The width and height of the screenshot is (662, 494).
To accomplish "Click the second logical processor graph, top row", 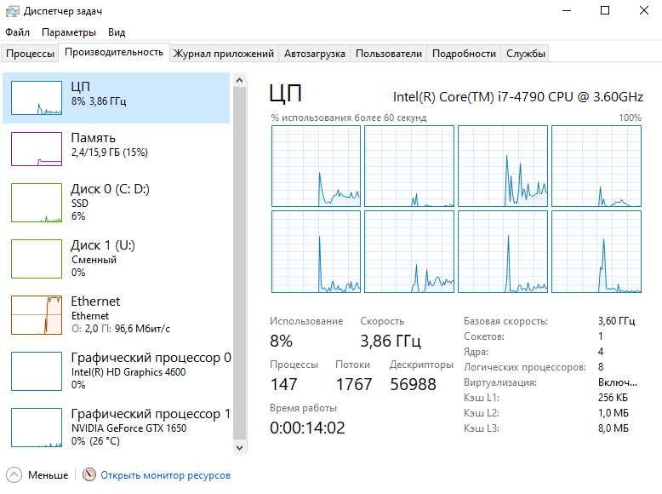I will (x=409, y=166).
